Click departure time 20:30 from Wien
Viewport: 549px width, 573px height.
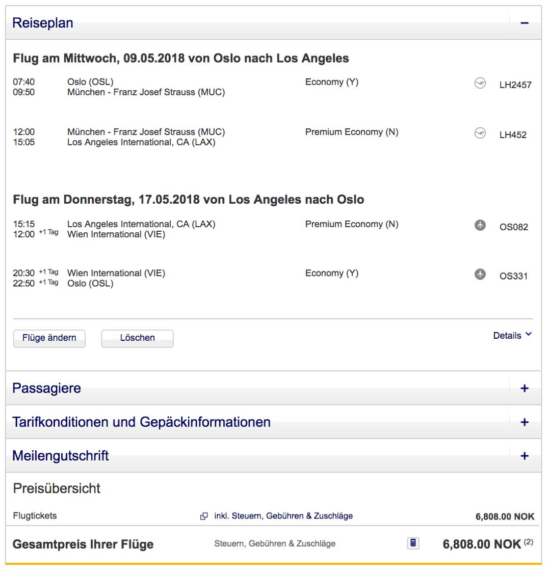pos(24,273)
